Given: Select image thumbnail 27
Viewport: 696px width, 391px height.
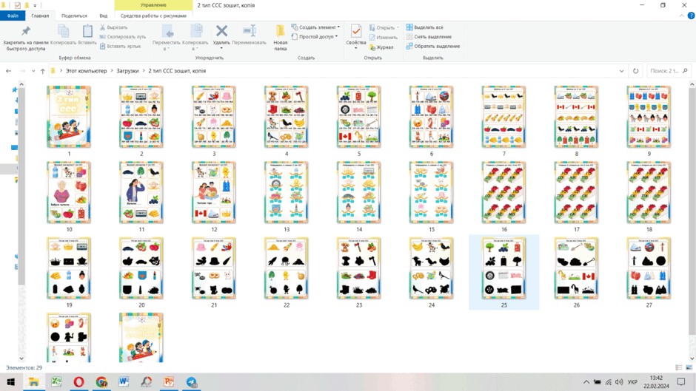Looking at the screenshot, I should 649,268.
